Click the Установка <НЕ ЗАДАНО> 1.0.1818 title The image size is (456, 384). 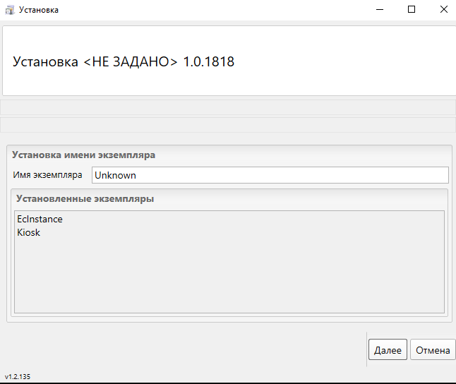pyautogui.click(x=124, y=61)
